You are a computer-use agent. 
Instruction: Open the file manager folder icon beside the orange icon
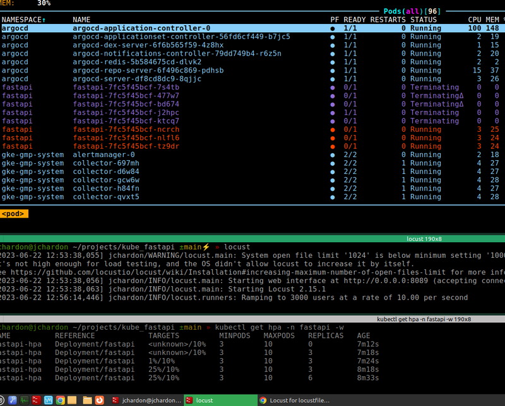click(x=87, y=400)
